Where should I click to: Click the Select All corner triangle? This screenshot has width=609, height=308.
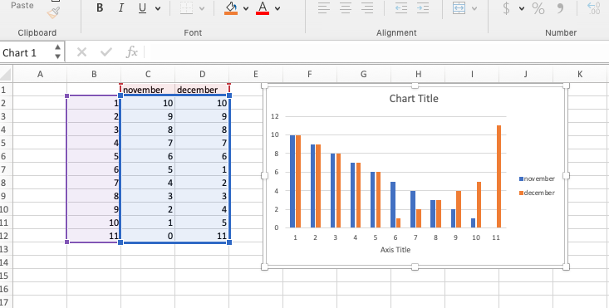click(x=6, y=73)
